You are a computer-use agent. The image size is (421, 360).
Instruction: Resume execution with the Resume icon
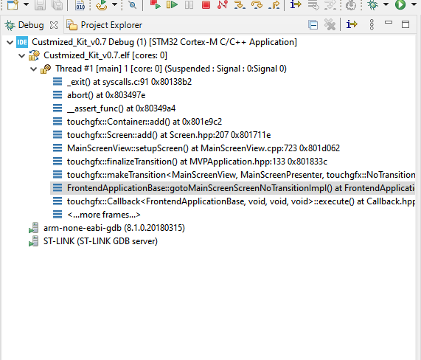click(x=172, y=4)
